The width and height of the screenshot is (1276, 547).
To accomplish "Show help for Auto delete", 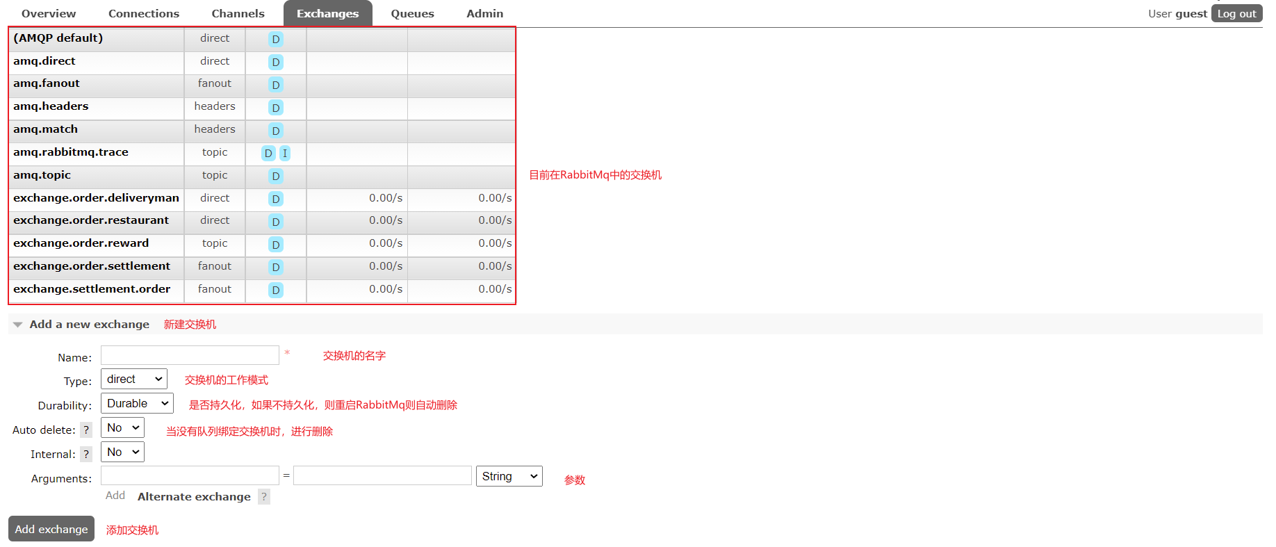I will tap(86, 430).
